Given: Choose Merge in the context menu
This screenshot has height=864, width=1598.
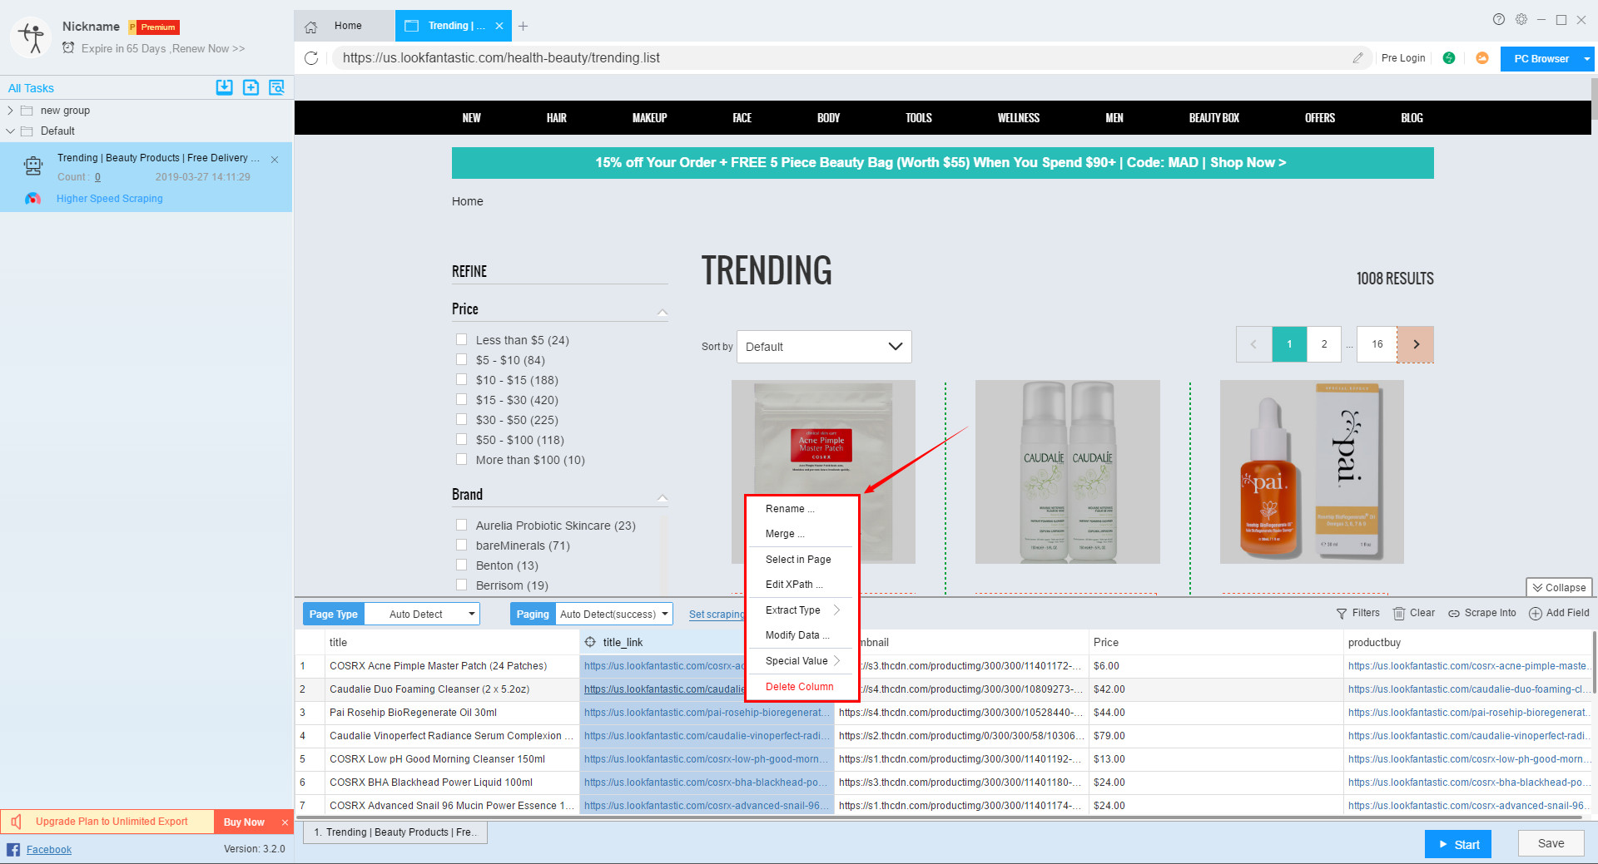Looking at the screenshot, I should click(x=802, y=534).
